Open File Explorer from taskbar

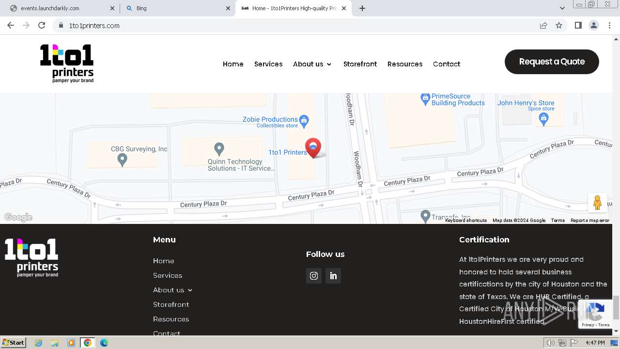click(x=55, y=343)
